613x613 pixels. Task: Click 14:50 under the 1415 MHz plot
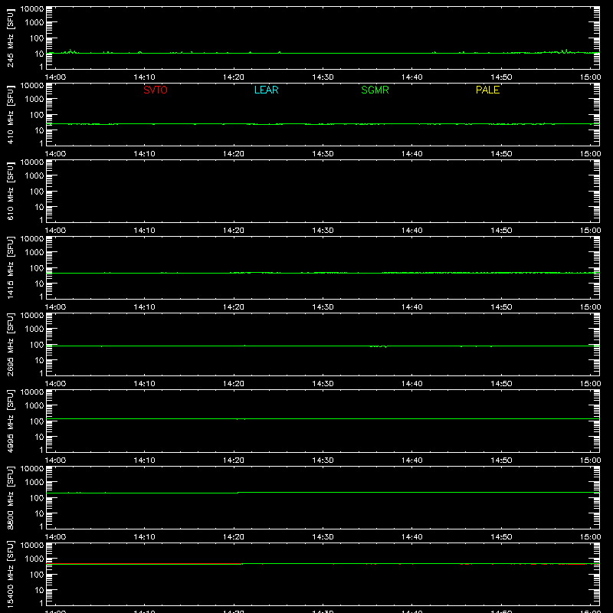[501, 307]
